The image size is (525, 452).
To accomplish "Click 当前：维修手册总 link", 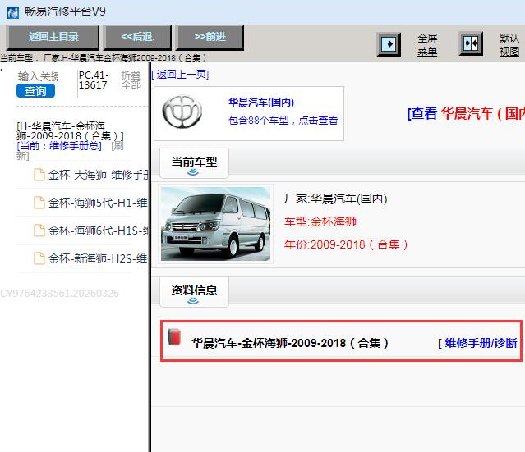I will click(x=59, y=146).
